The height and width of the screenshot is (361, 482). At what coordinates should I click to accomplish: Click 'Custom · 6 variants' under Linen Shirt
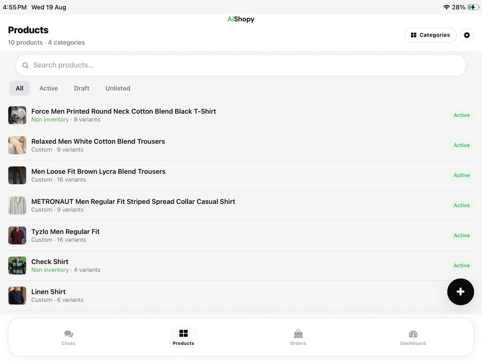tap(57, 300)
